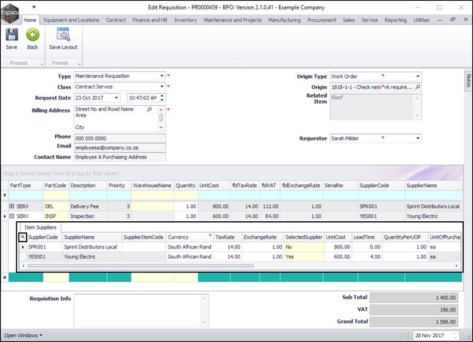Click the search icon in Item Suppliers grid
473x342 pixels.
click(x=22, y=236)
